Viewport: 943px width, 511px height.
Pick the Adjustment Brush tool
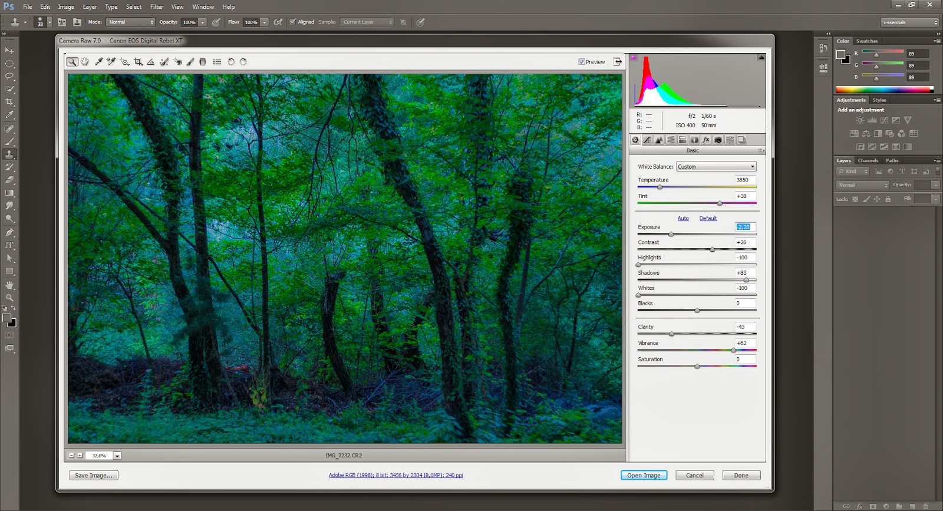(x=190, y=61)
